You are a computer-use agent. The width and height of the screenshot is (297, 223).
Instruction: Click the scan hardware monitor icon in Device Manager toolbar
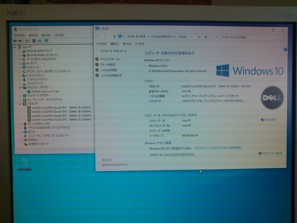pyautogui.click(x=46, y=41)
